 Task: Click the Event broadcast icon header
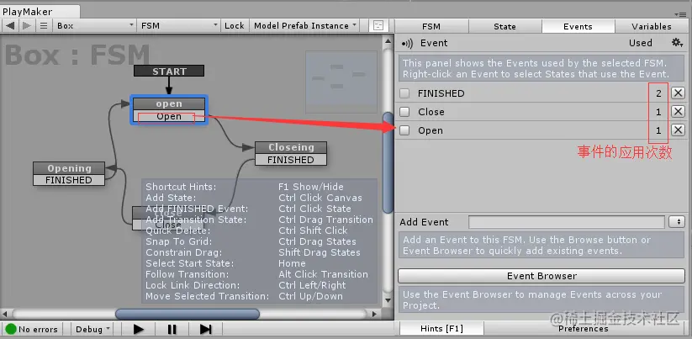click(407, 43)
